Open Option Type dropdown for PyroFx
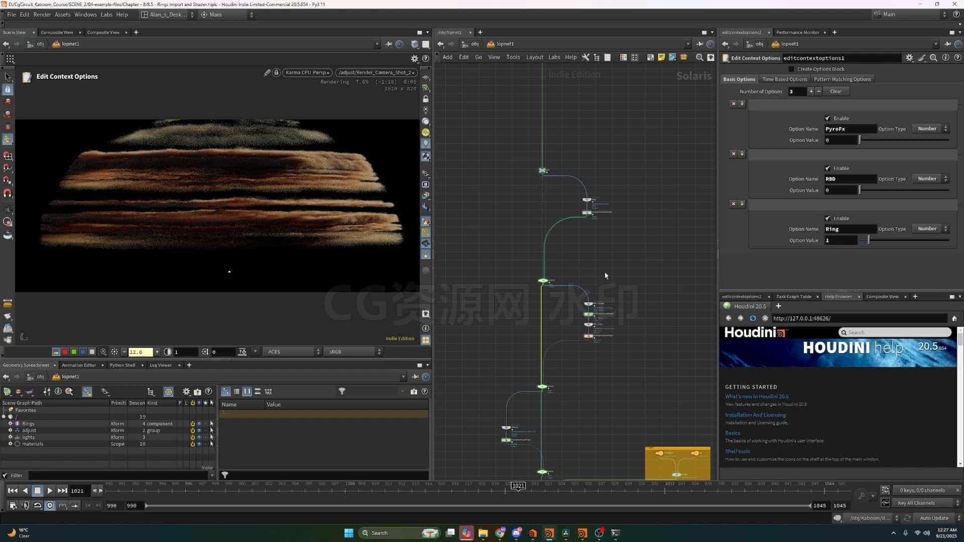Viewport: 964px width, 542px height. [930, 129]
